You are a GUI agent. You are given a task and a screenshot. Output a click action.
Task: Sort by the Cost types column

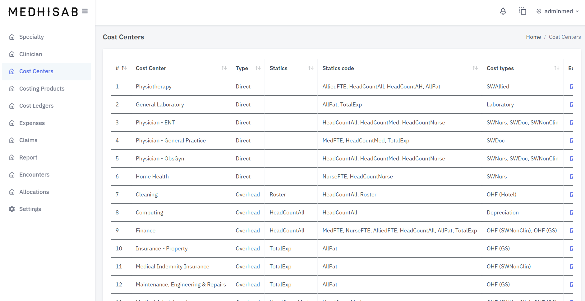click(x=556, y=68)
